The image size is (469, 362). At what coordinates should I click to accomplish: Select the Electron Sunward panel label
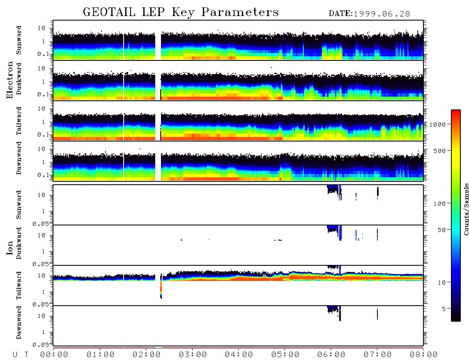pos(19,40)
